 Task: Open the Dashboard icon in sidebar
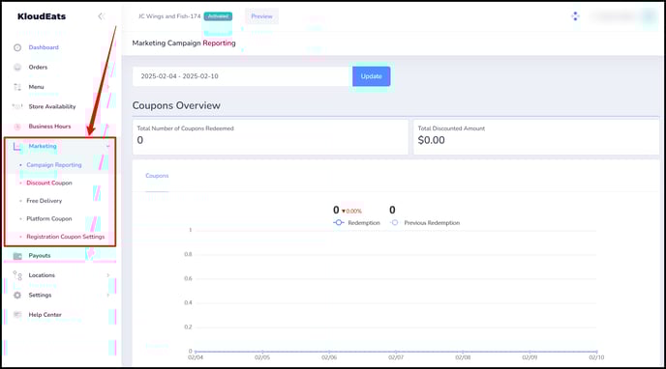(x=17, y=47)
